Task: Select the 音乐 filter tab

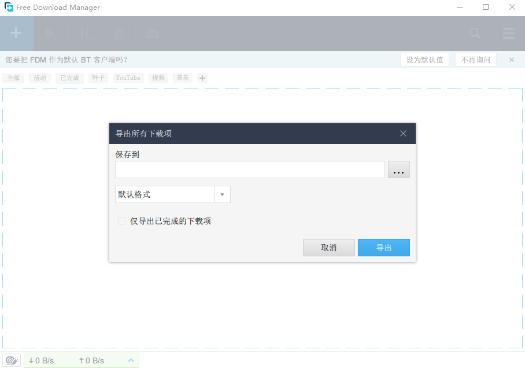Action: [x=183, y=78]
